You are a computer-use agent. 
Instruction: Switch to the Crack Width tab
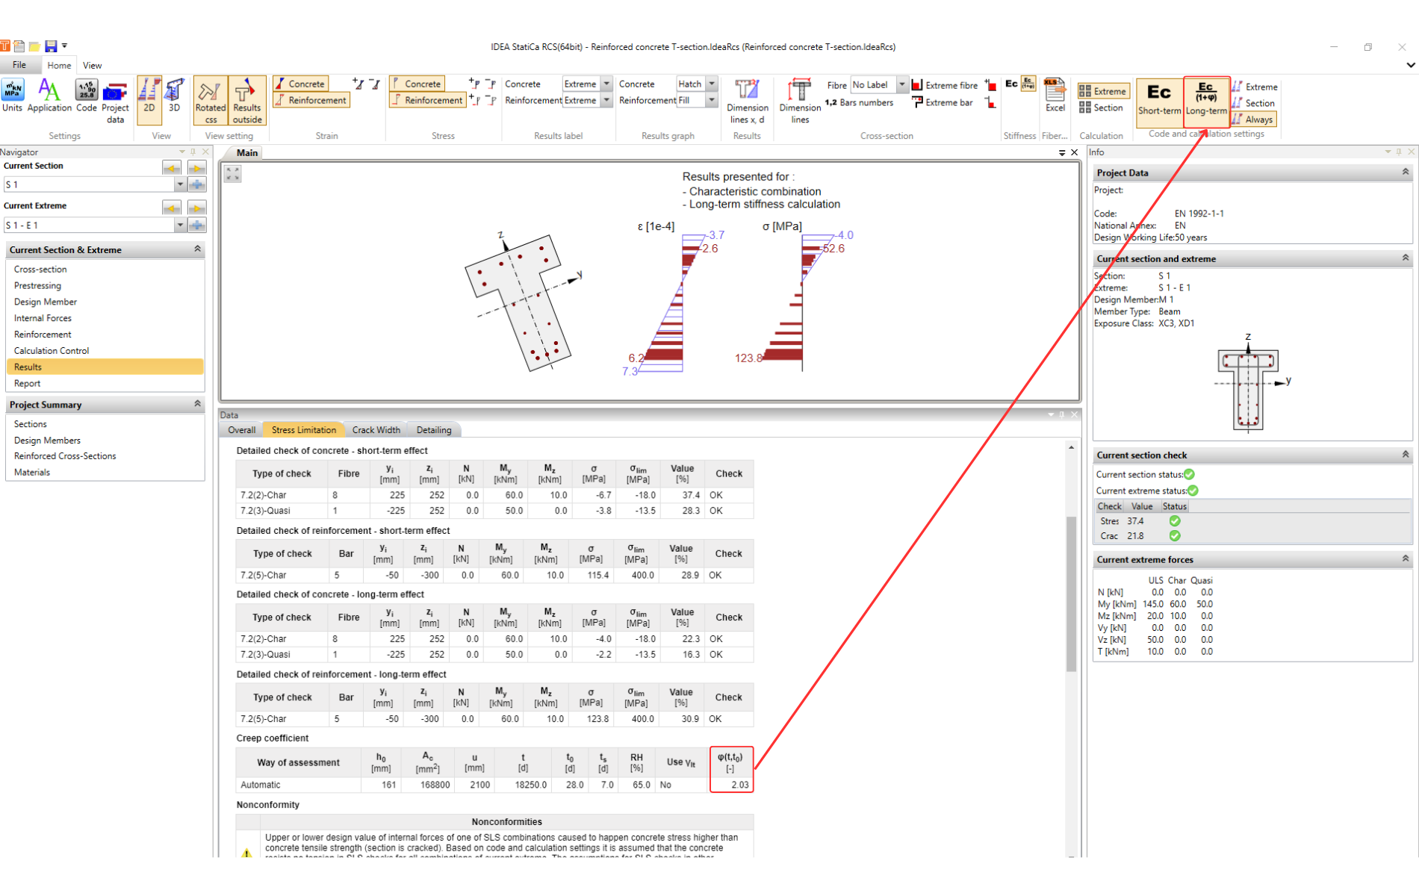click(376, 430)
